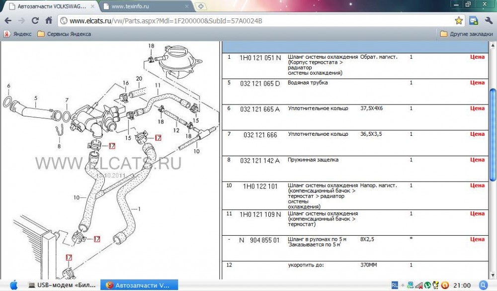The width and height of the screenshot is (497, 291).
Task: Select part number 032 121 666
Action: coord(260,135)
